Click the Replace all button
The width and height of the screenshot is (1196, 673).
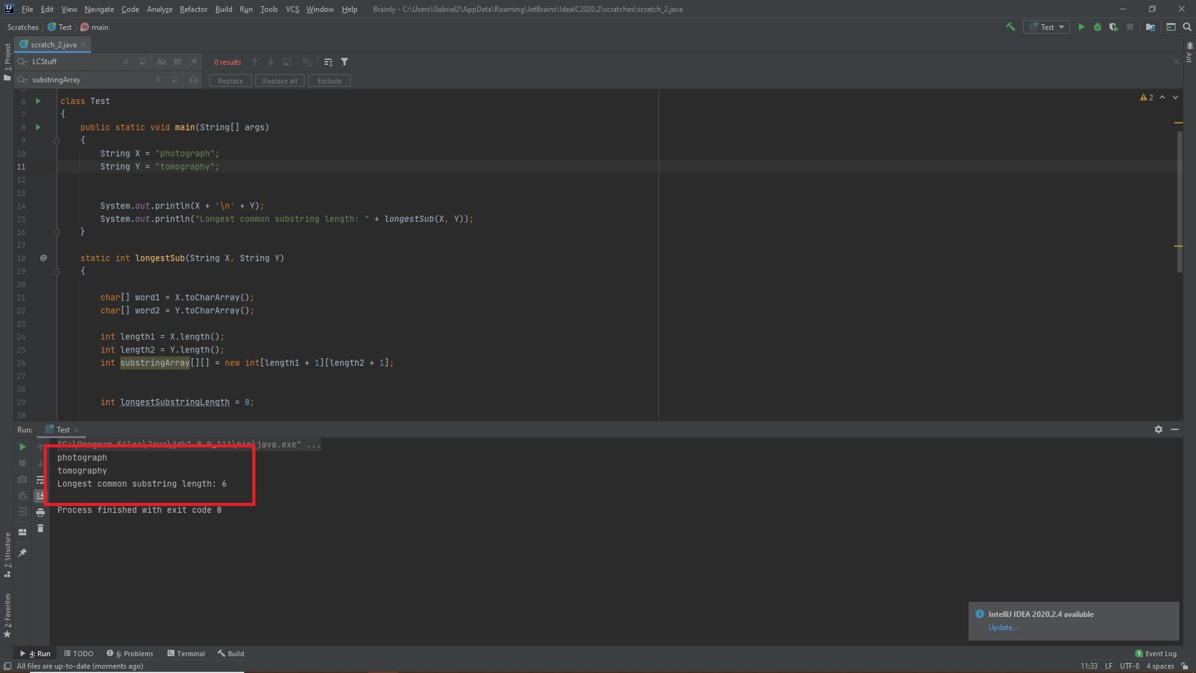tap(280, 81)
